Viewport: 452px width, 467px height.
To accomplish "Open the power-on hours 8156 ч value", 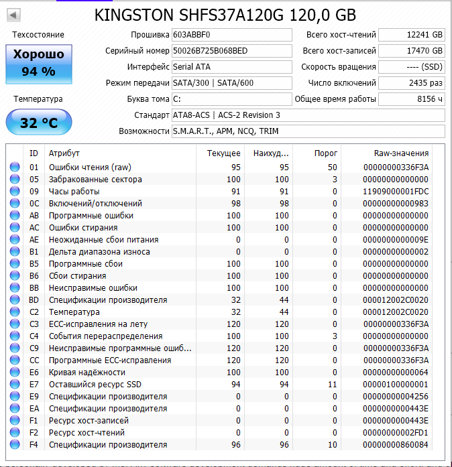I will 412,99.
